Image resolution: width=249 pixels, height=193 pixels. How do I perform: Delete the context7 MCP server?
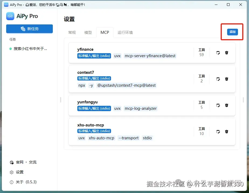(227, 78)
